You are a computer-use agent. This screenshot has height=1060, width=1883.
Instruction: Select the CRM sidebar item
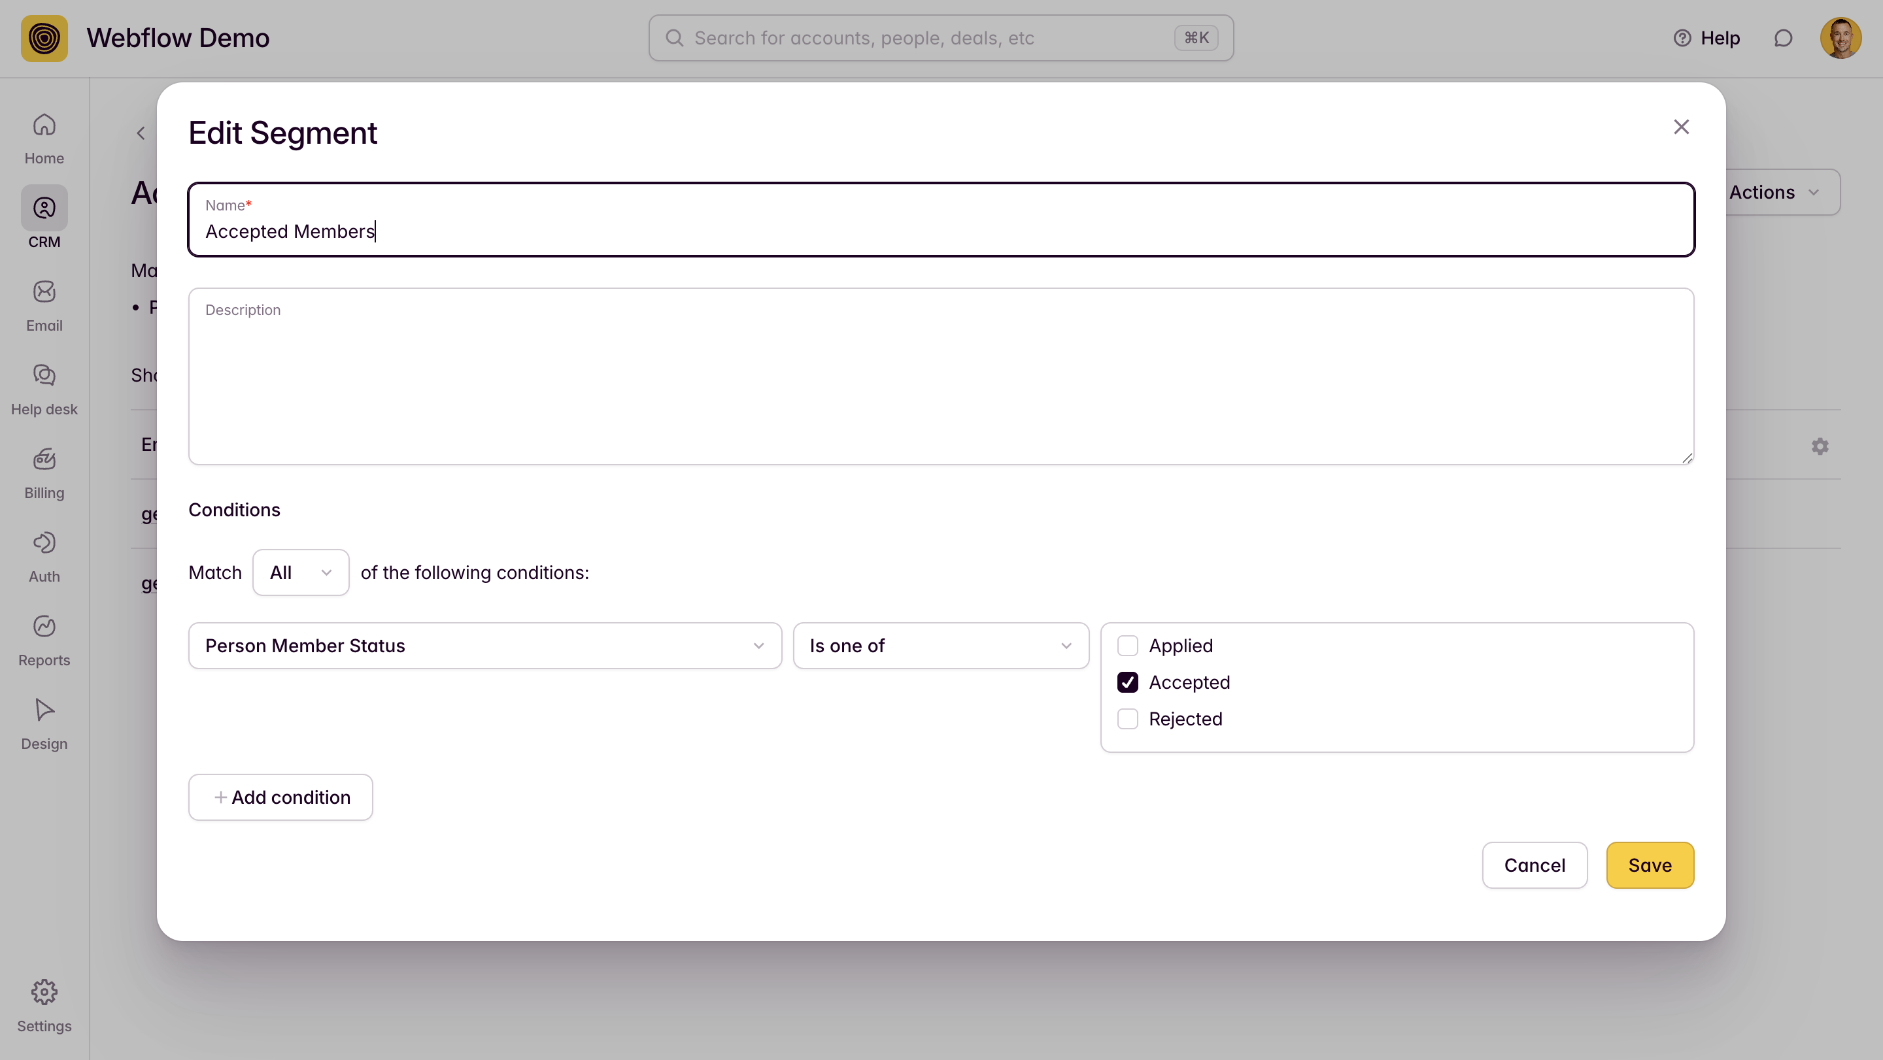point(44,222)
